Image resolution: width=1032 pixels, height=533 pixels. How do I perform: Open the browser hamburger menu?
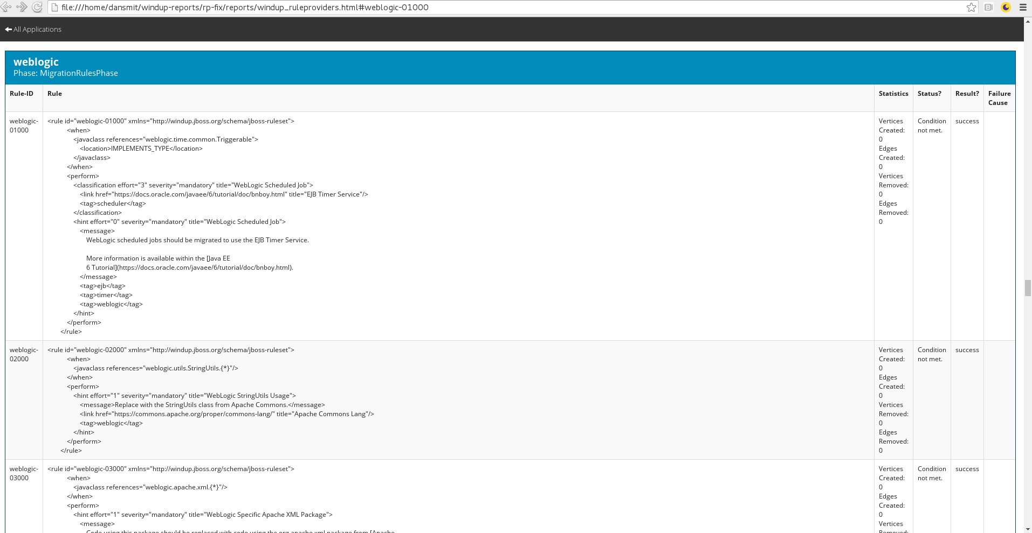click(1023, 7)
